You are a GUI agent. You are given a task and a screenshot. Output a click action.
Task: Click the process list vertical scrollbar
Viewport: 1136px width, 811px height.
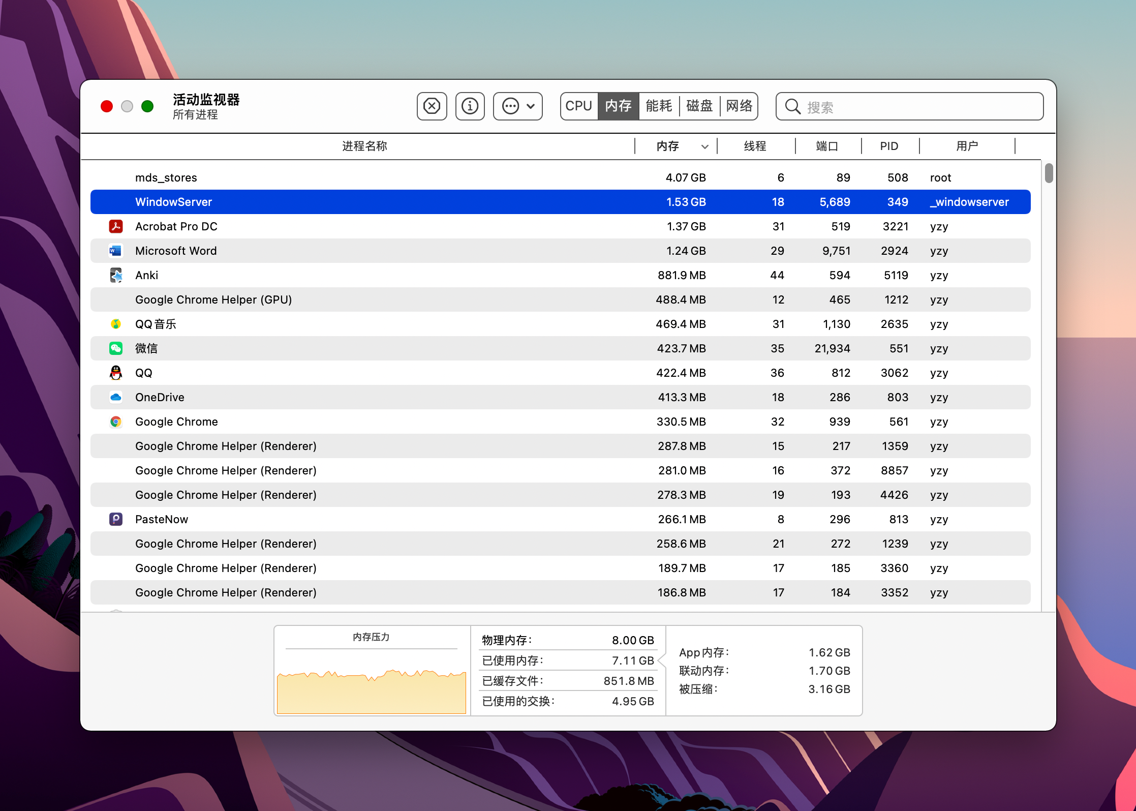(x=1049, y=173)
